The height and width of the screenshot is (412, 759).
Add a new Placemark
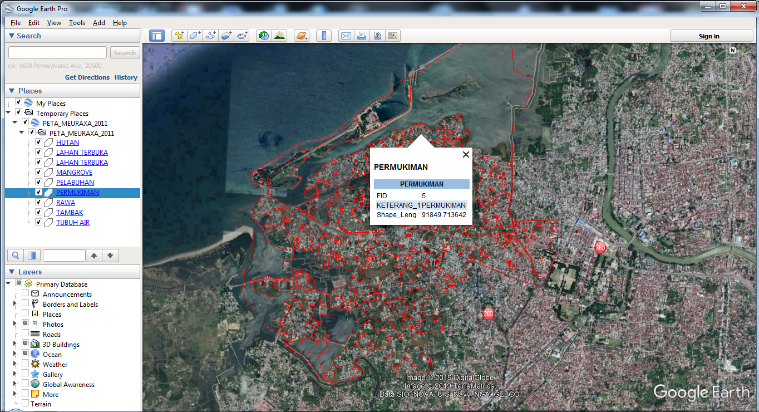(179, 35)
